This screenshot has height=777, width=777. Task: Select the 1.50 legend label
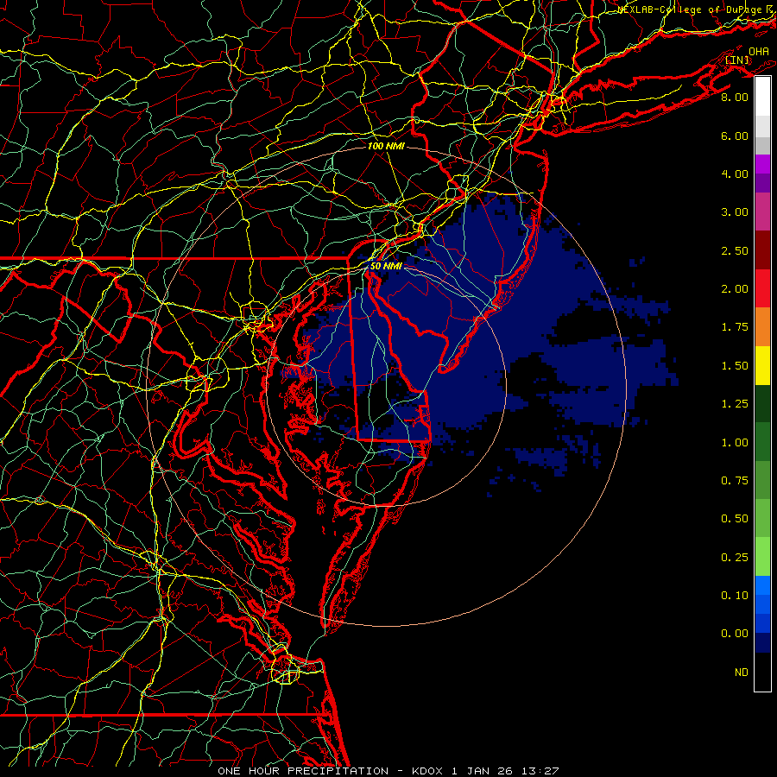[735, 366]
